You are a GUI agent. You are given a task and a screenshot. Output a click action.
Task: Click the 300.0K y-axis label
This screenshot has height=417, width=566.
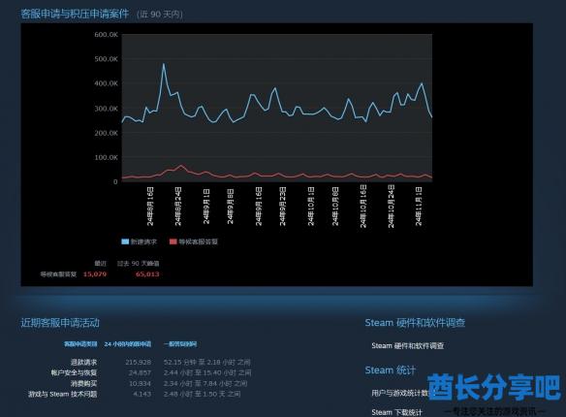point(107,109)
